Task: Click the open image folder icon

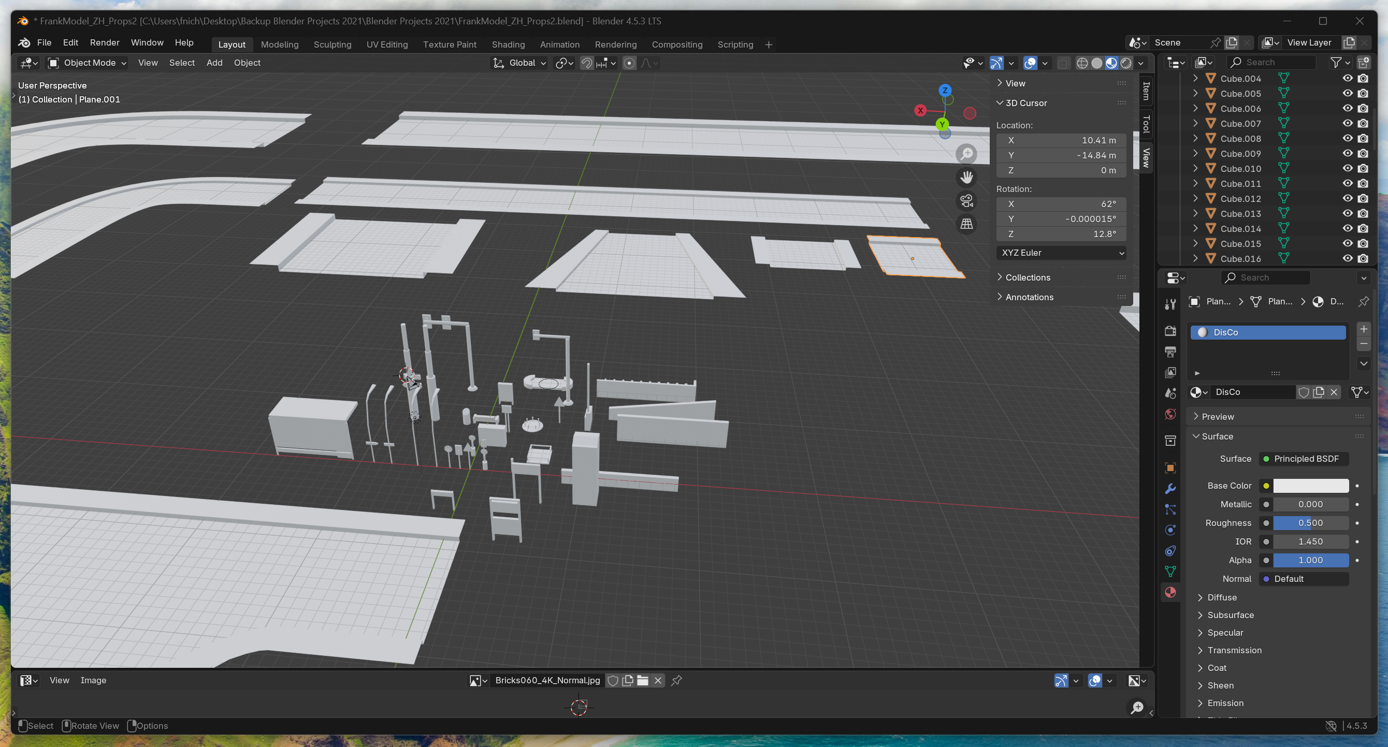Action: coord(642,681)
